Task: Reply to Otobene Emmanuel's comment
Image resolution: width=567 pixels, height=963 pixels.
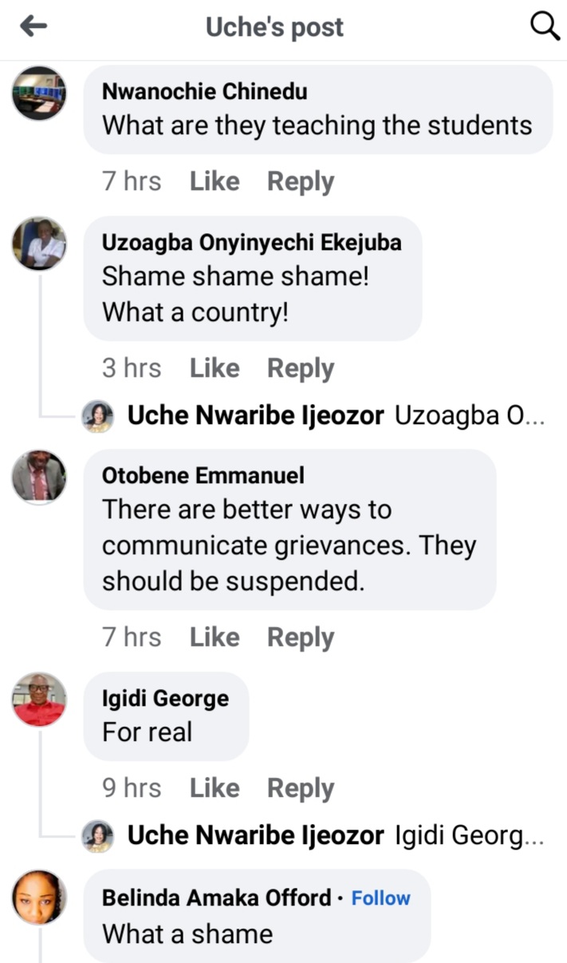Action: tap(301, 637)
